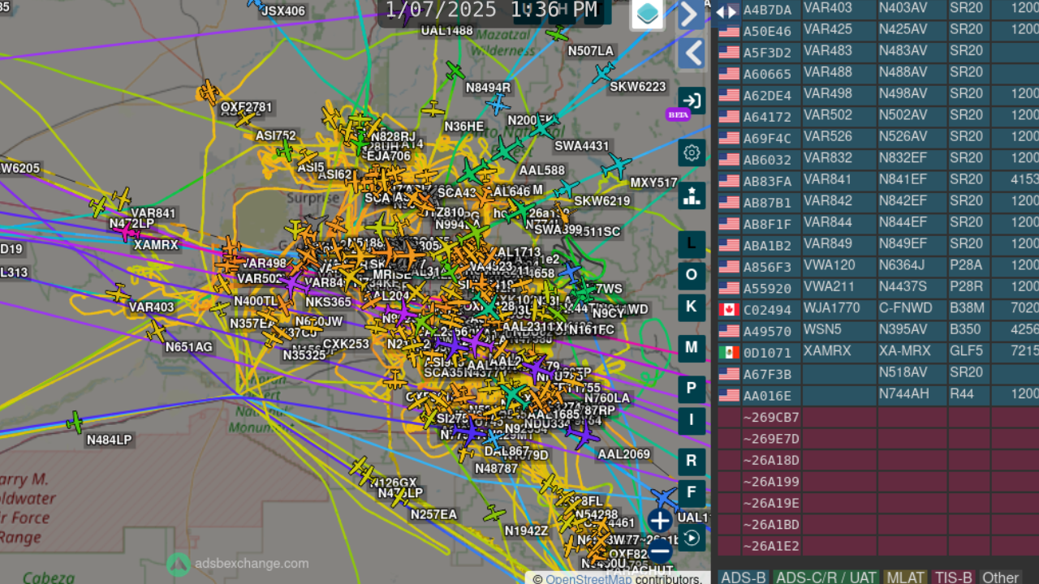Click the date and time display
The width and height of the screenshot is (1039, 584).
(x=491, y=11)
